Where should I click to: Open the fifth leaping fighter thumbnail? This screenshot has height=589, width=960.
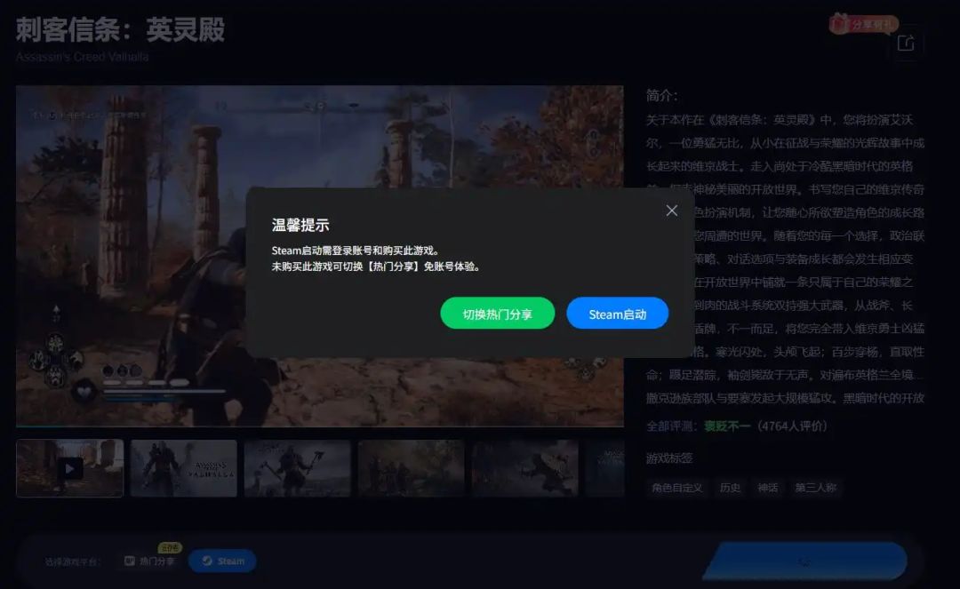click(525, 468)
